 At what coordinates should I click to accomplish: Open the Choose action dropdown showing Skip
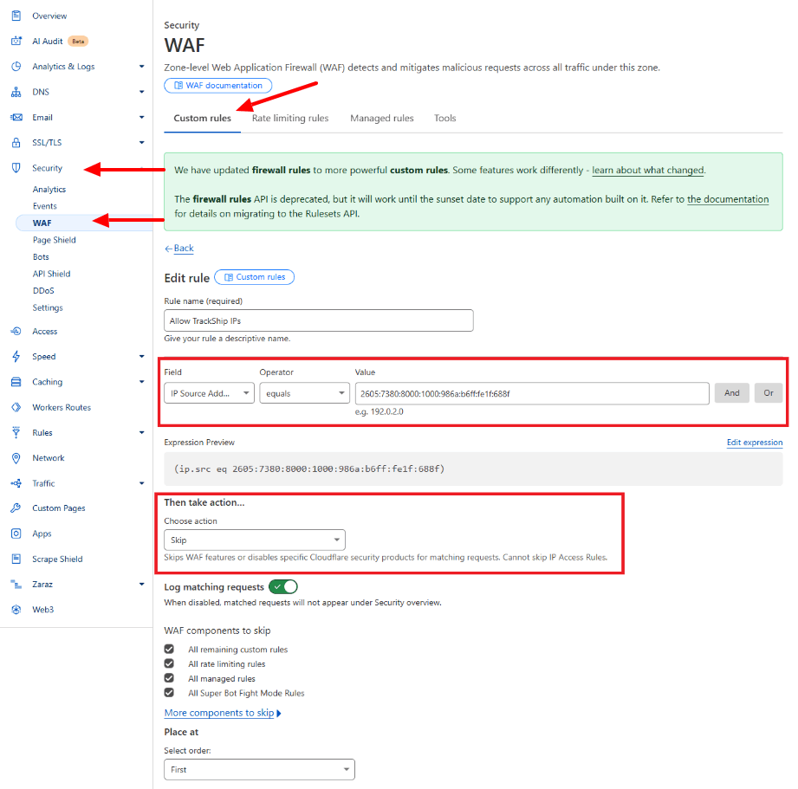click(x=255, y=540)
